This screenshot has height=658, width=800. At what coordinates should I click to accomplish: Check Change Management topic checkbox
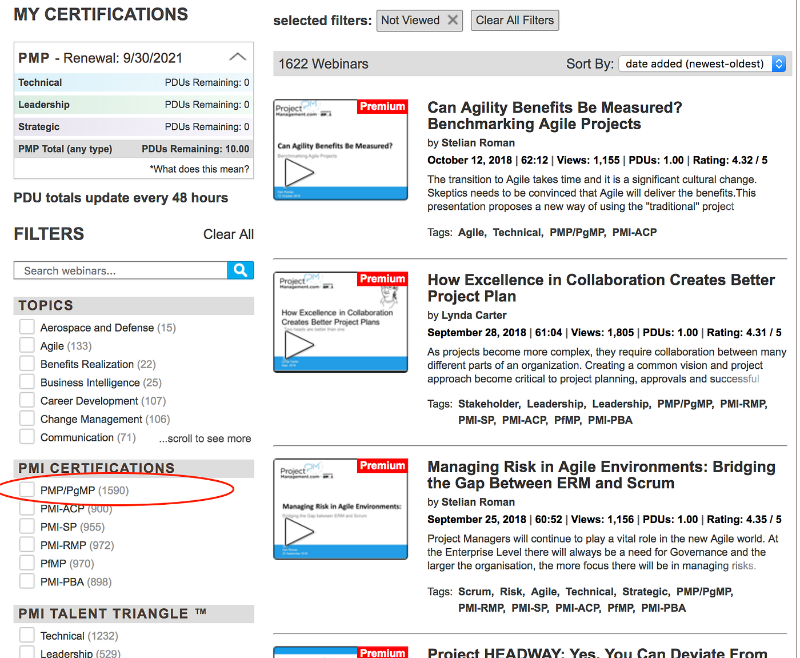27,418
